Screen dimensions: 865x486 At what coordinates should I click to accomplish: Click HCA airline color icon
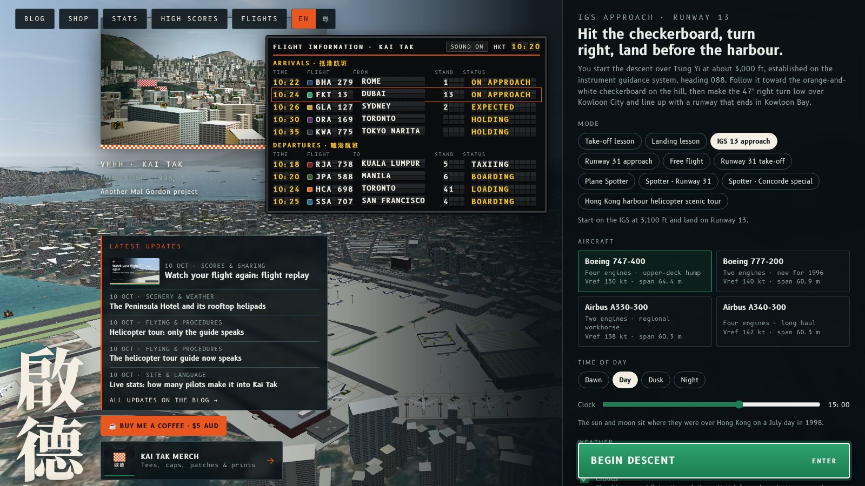coord(310,190)
